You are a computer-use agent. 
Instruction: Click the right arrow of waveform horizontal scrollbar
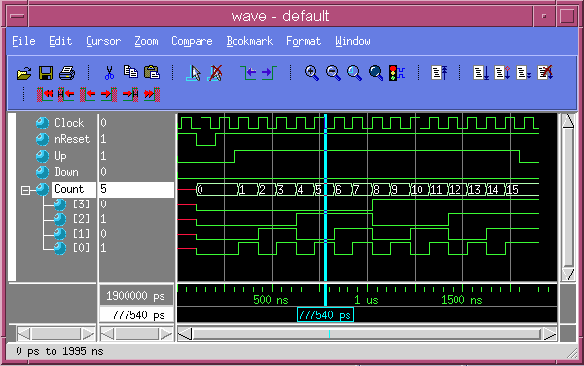click(x=549, y=334)
